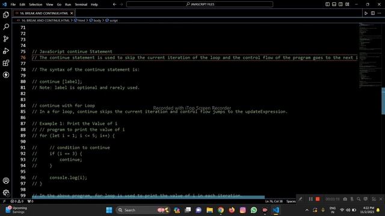Click the remote window indicator in status bar
385x216 pixels.
pyautogui.click(x=4, y=202)
